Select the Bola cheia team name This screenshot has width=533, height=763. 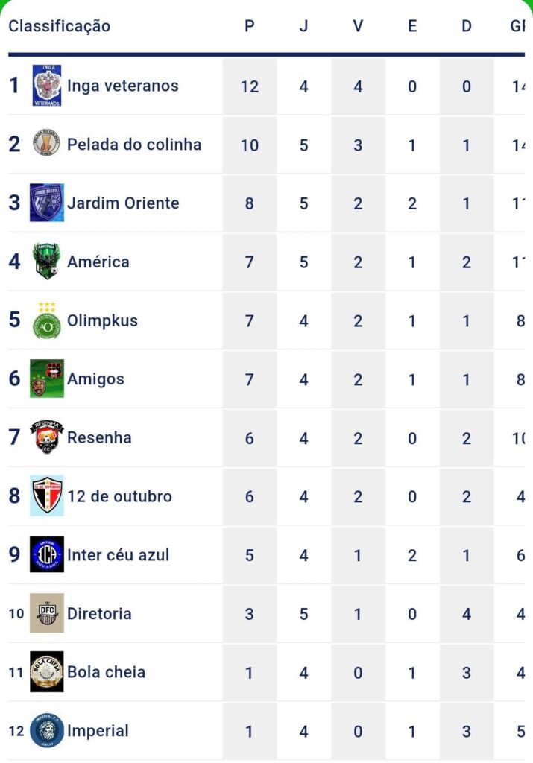tap(106, 671)
